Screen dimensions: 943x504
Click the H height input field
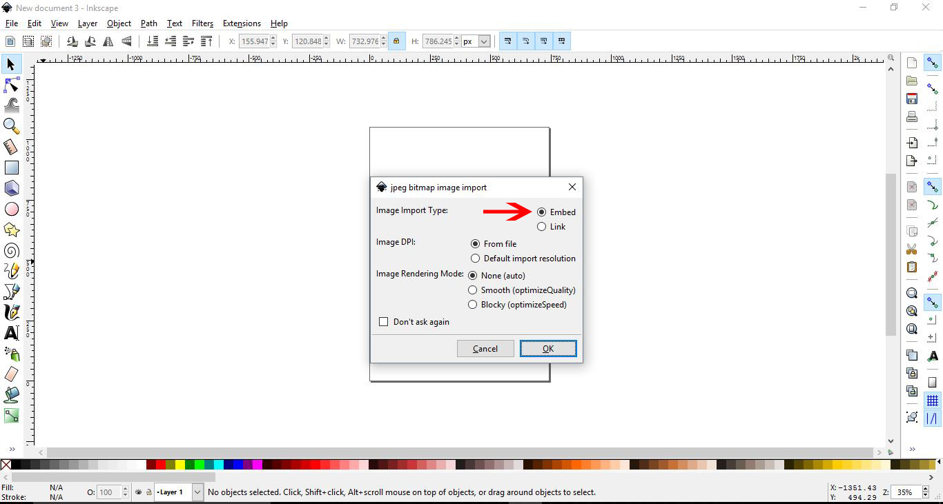pyautogui.click(x=438, y=41)
